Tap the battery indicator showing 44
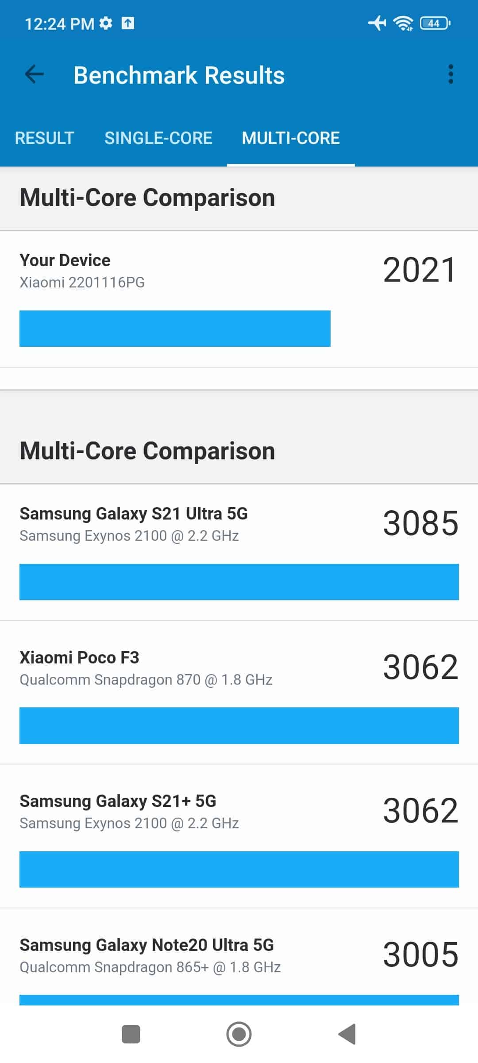The image size is (478, 1063). [436, 23]
